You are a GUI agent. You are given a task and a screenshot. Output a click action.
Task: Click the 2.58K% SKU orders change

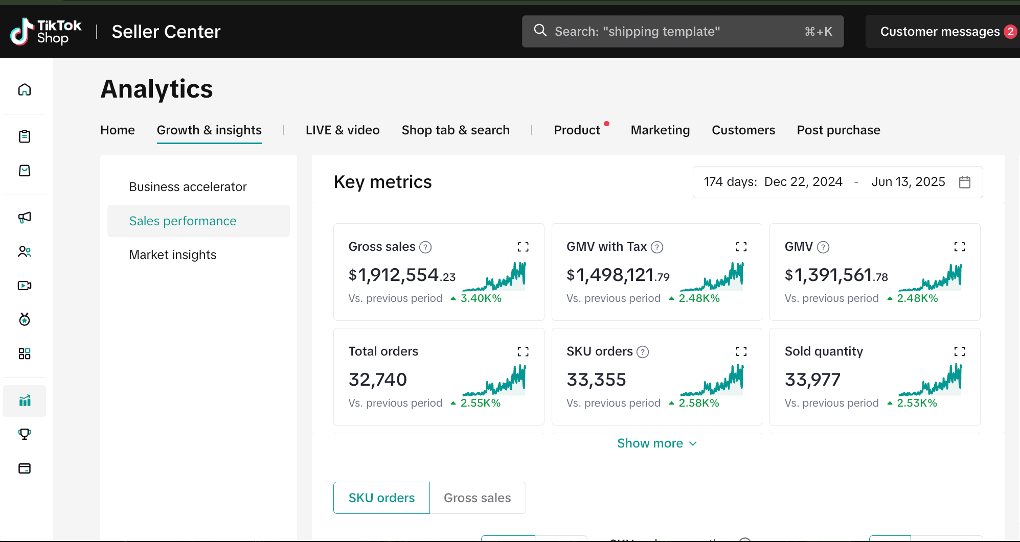click(x=698, y=403)
